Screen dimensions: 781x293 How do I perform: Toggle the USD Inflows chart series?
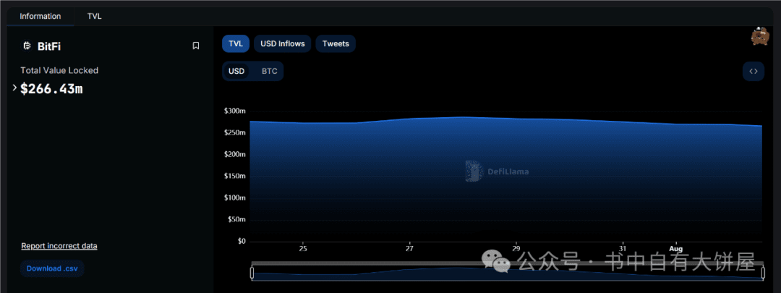point(283,44)
